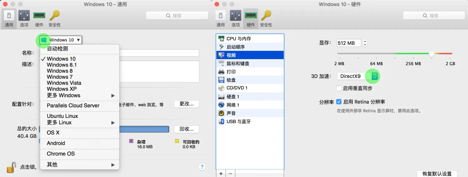Select CPU 与内存 in hardware list
Image resolution: width=468 pixels, height=177 pixels.
pyautogui.click(x=250, y=39)
